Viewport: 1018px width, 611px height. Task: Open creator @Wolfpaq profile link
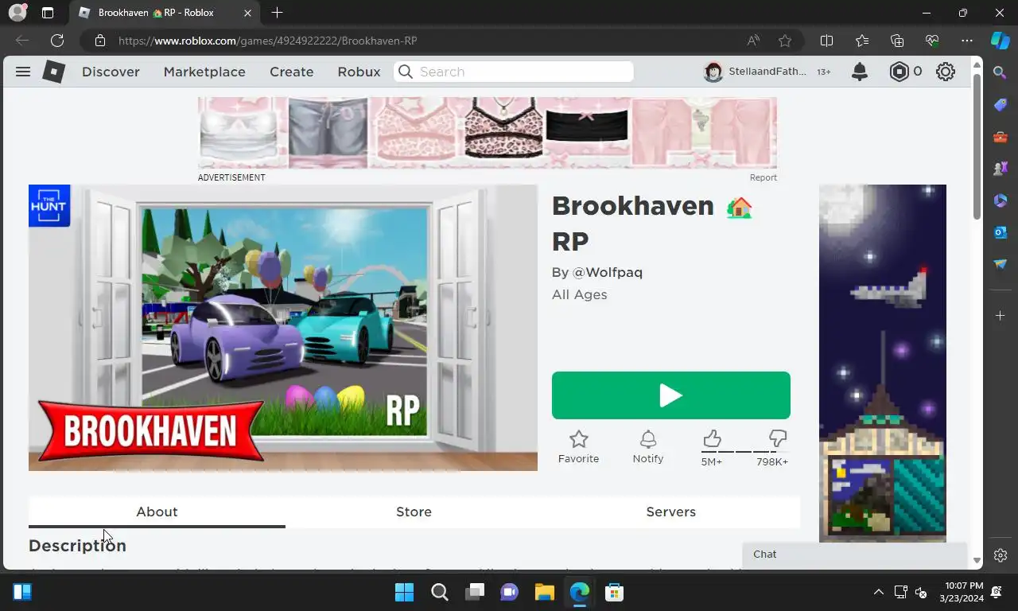(x=608, y=272)
